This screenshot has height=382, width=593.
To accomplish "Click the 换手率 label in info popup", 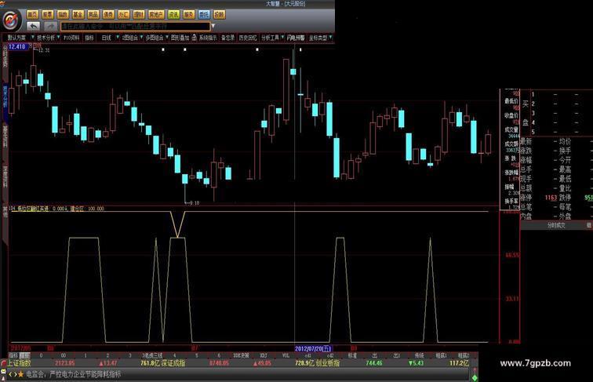I will (511, 202).
